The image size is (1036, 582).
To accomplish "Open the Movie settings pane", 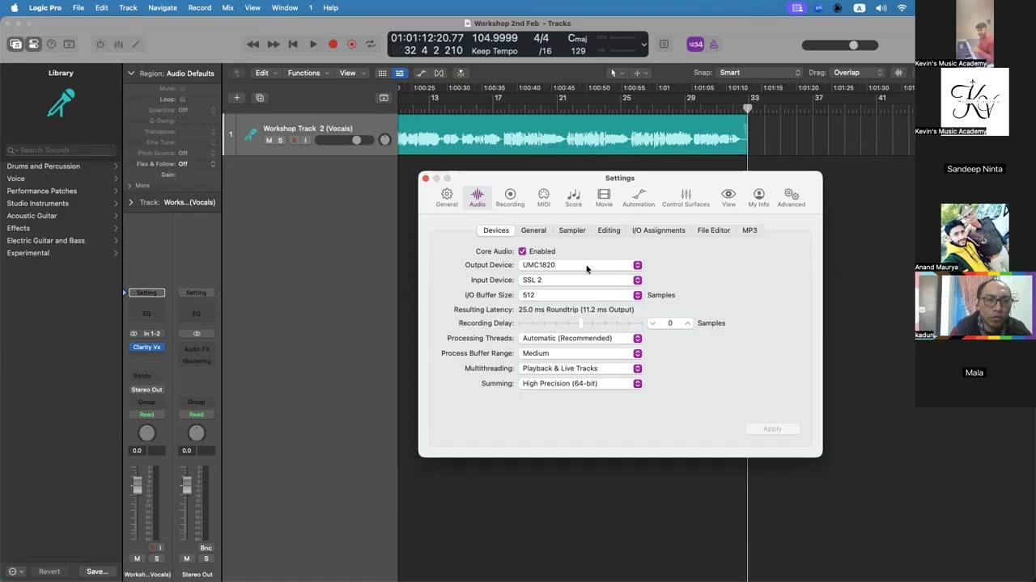I will click(x=604, y=197).
